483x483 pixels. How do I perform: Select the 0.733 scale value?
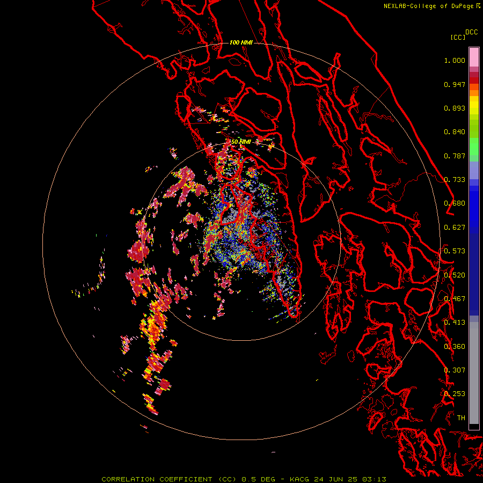tap(455, 180)
